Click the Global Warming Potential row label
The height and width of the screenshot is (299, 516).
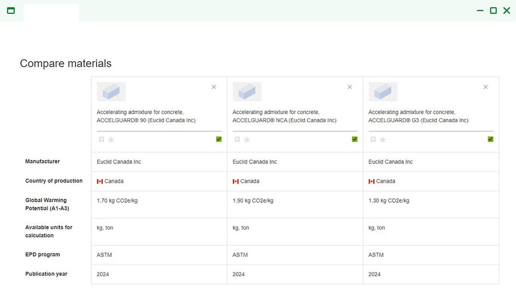click(x=47, y=204)
